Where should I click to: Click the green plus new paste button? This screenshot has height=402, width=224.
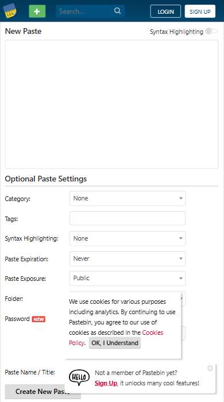[37, 11]
